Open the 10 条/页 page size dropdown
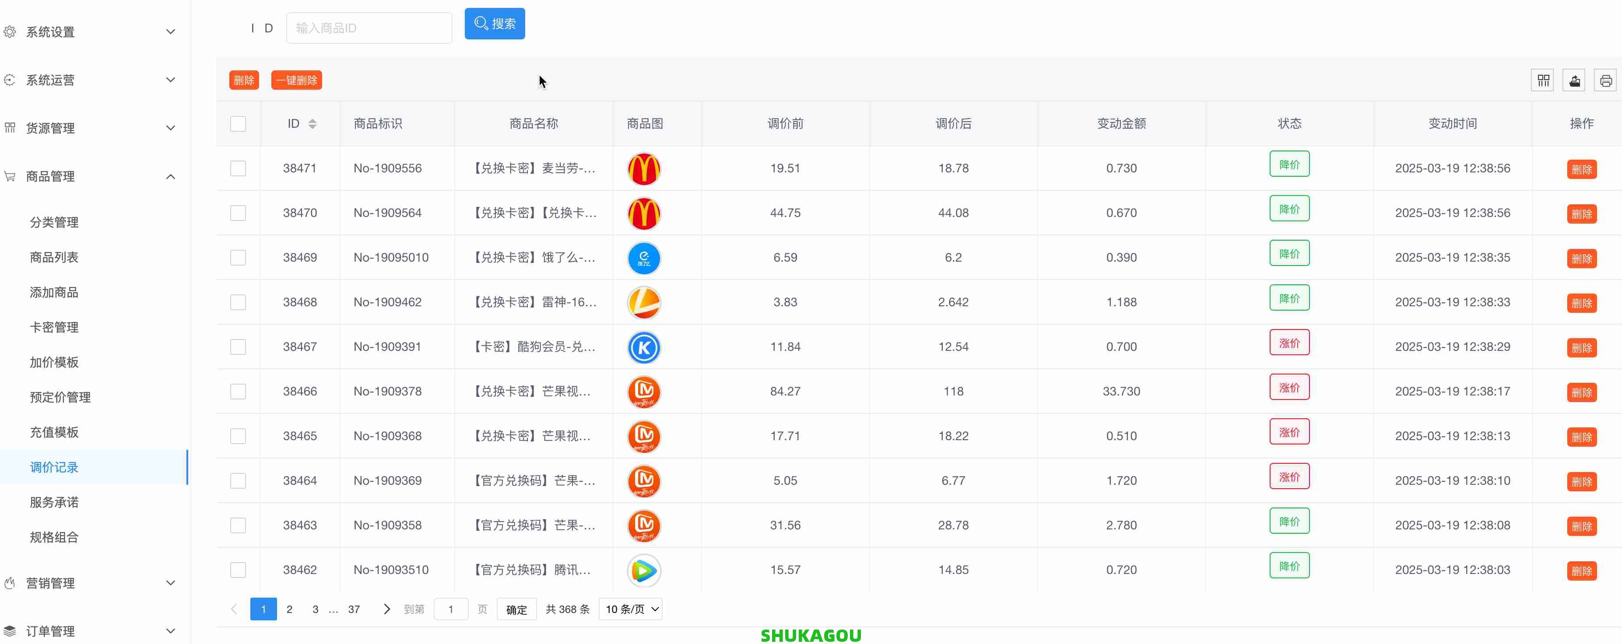The width and height of the screenshot is (1622, 644). (x=630, y=609)
